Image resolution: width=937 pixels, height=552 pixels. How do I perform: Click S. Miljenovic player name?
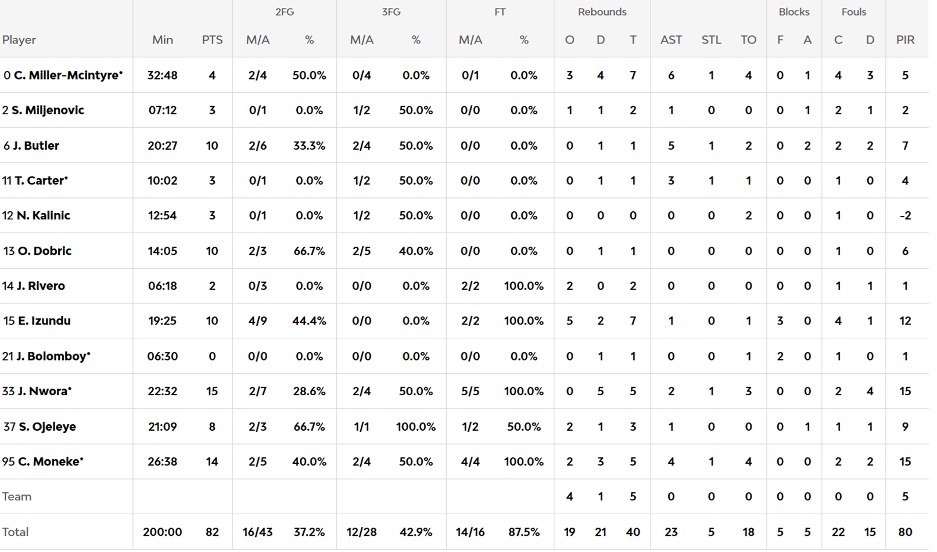pyautogui.click(x=48, y=110)
